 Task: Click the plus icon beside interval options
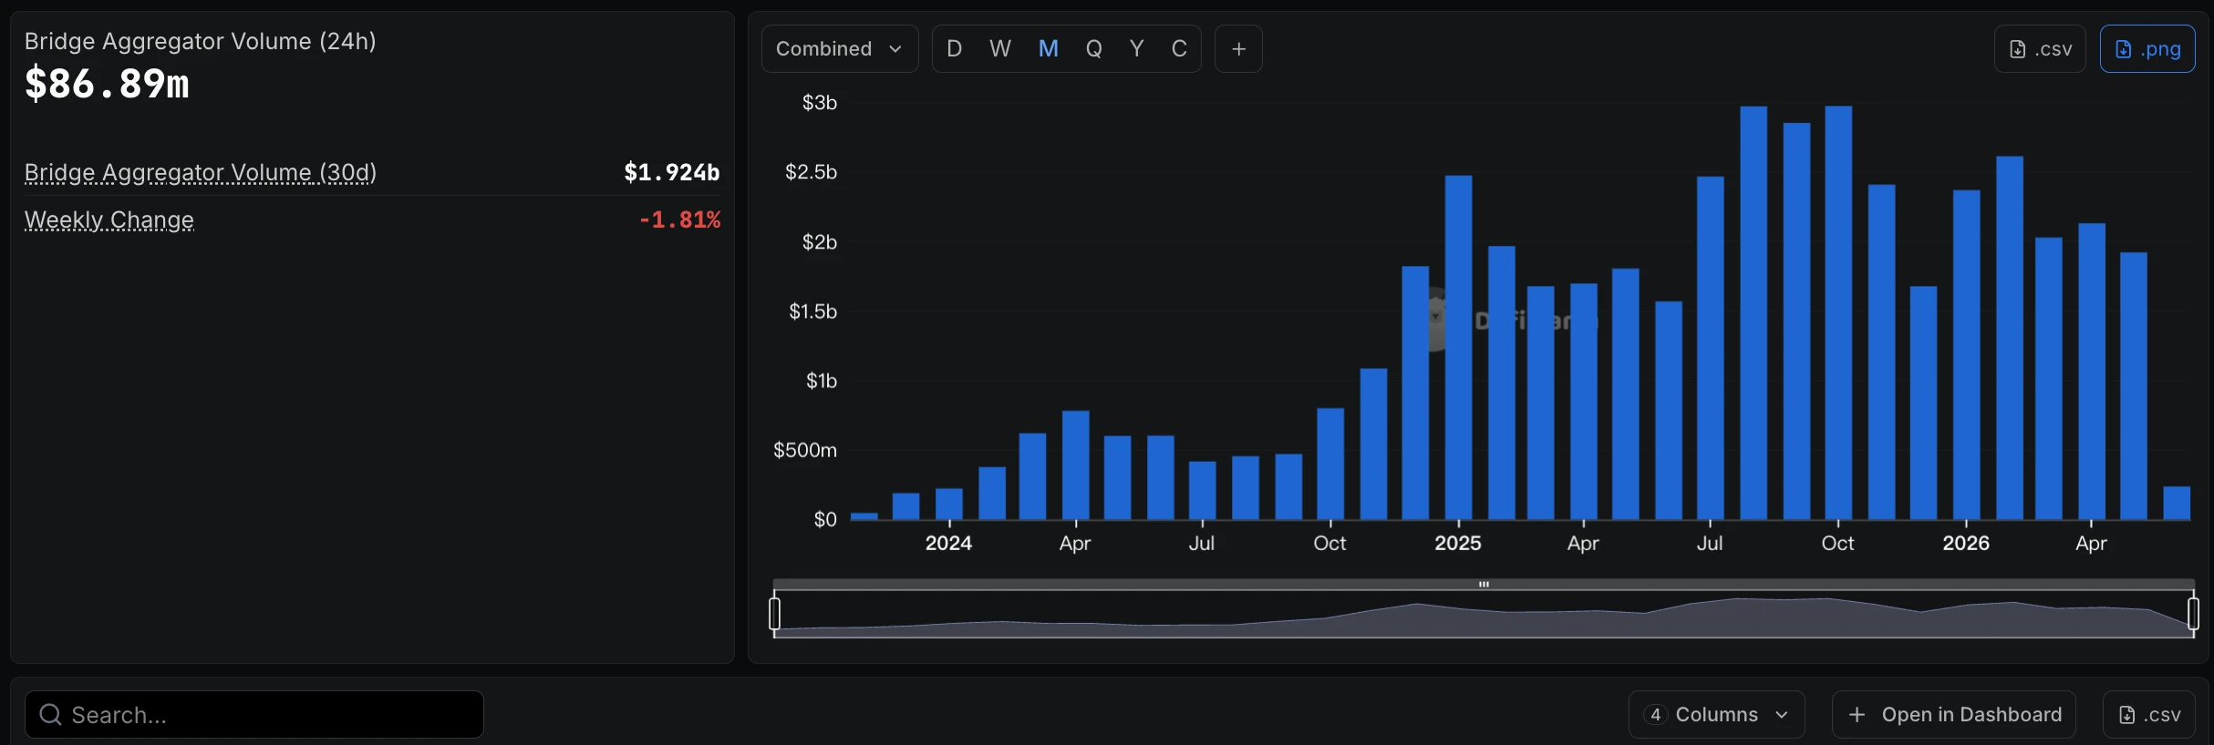click(x=1238, y=49)
